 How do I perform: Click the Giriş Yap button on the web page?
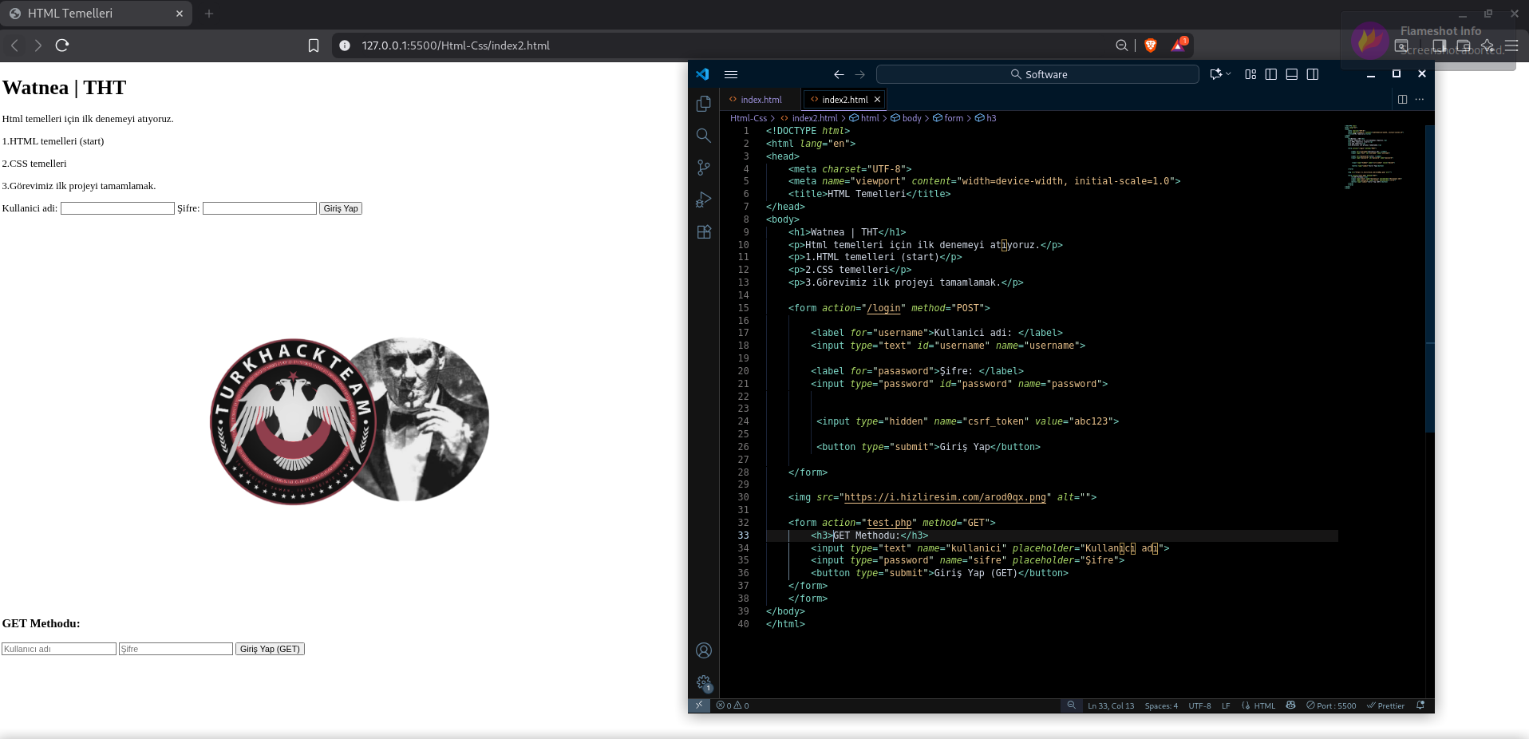point(341,208)
